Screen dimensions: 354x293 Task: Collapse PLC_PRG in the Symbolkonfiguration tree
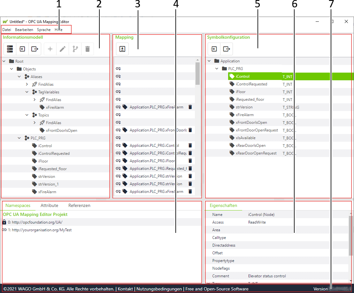click(217, 68)
